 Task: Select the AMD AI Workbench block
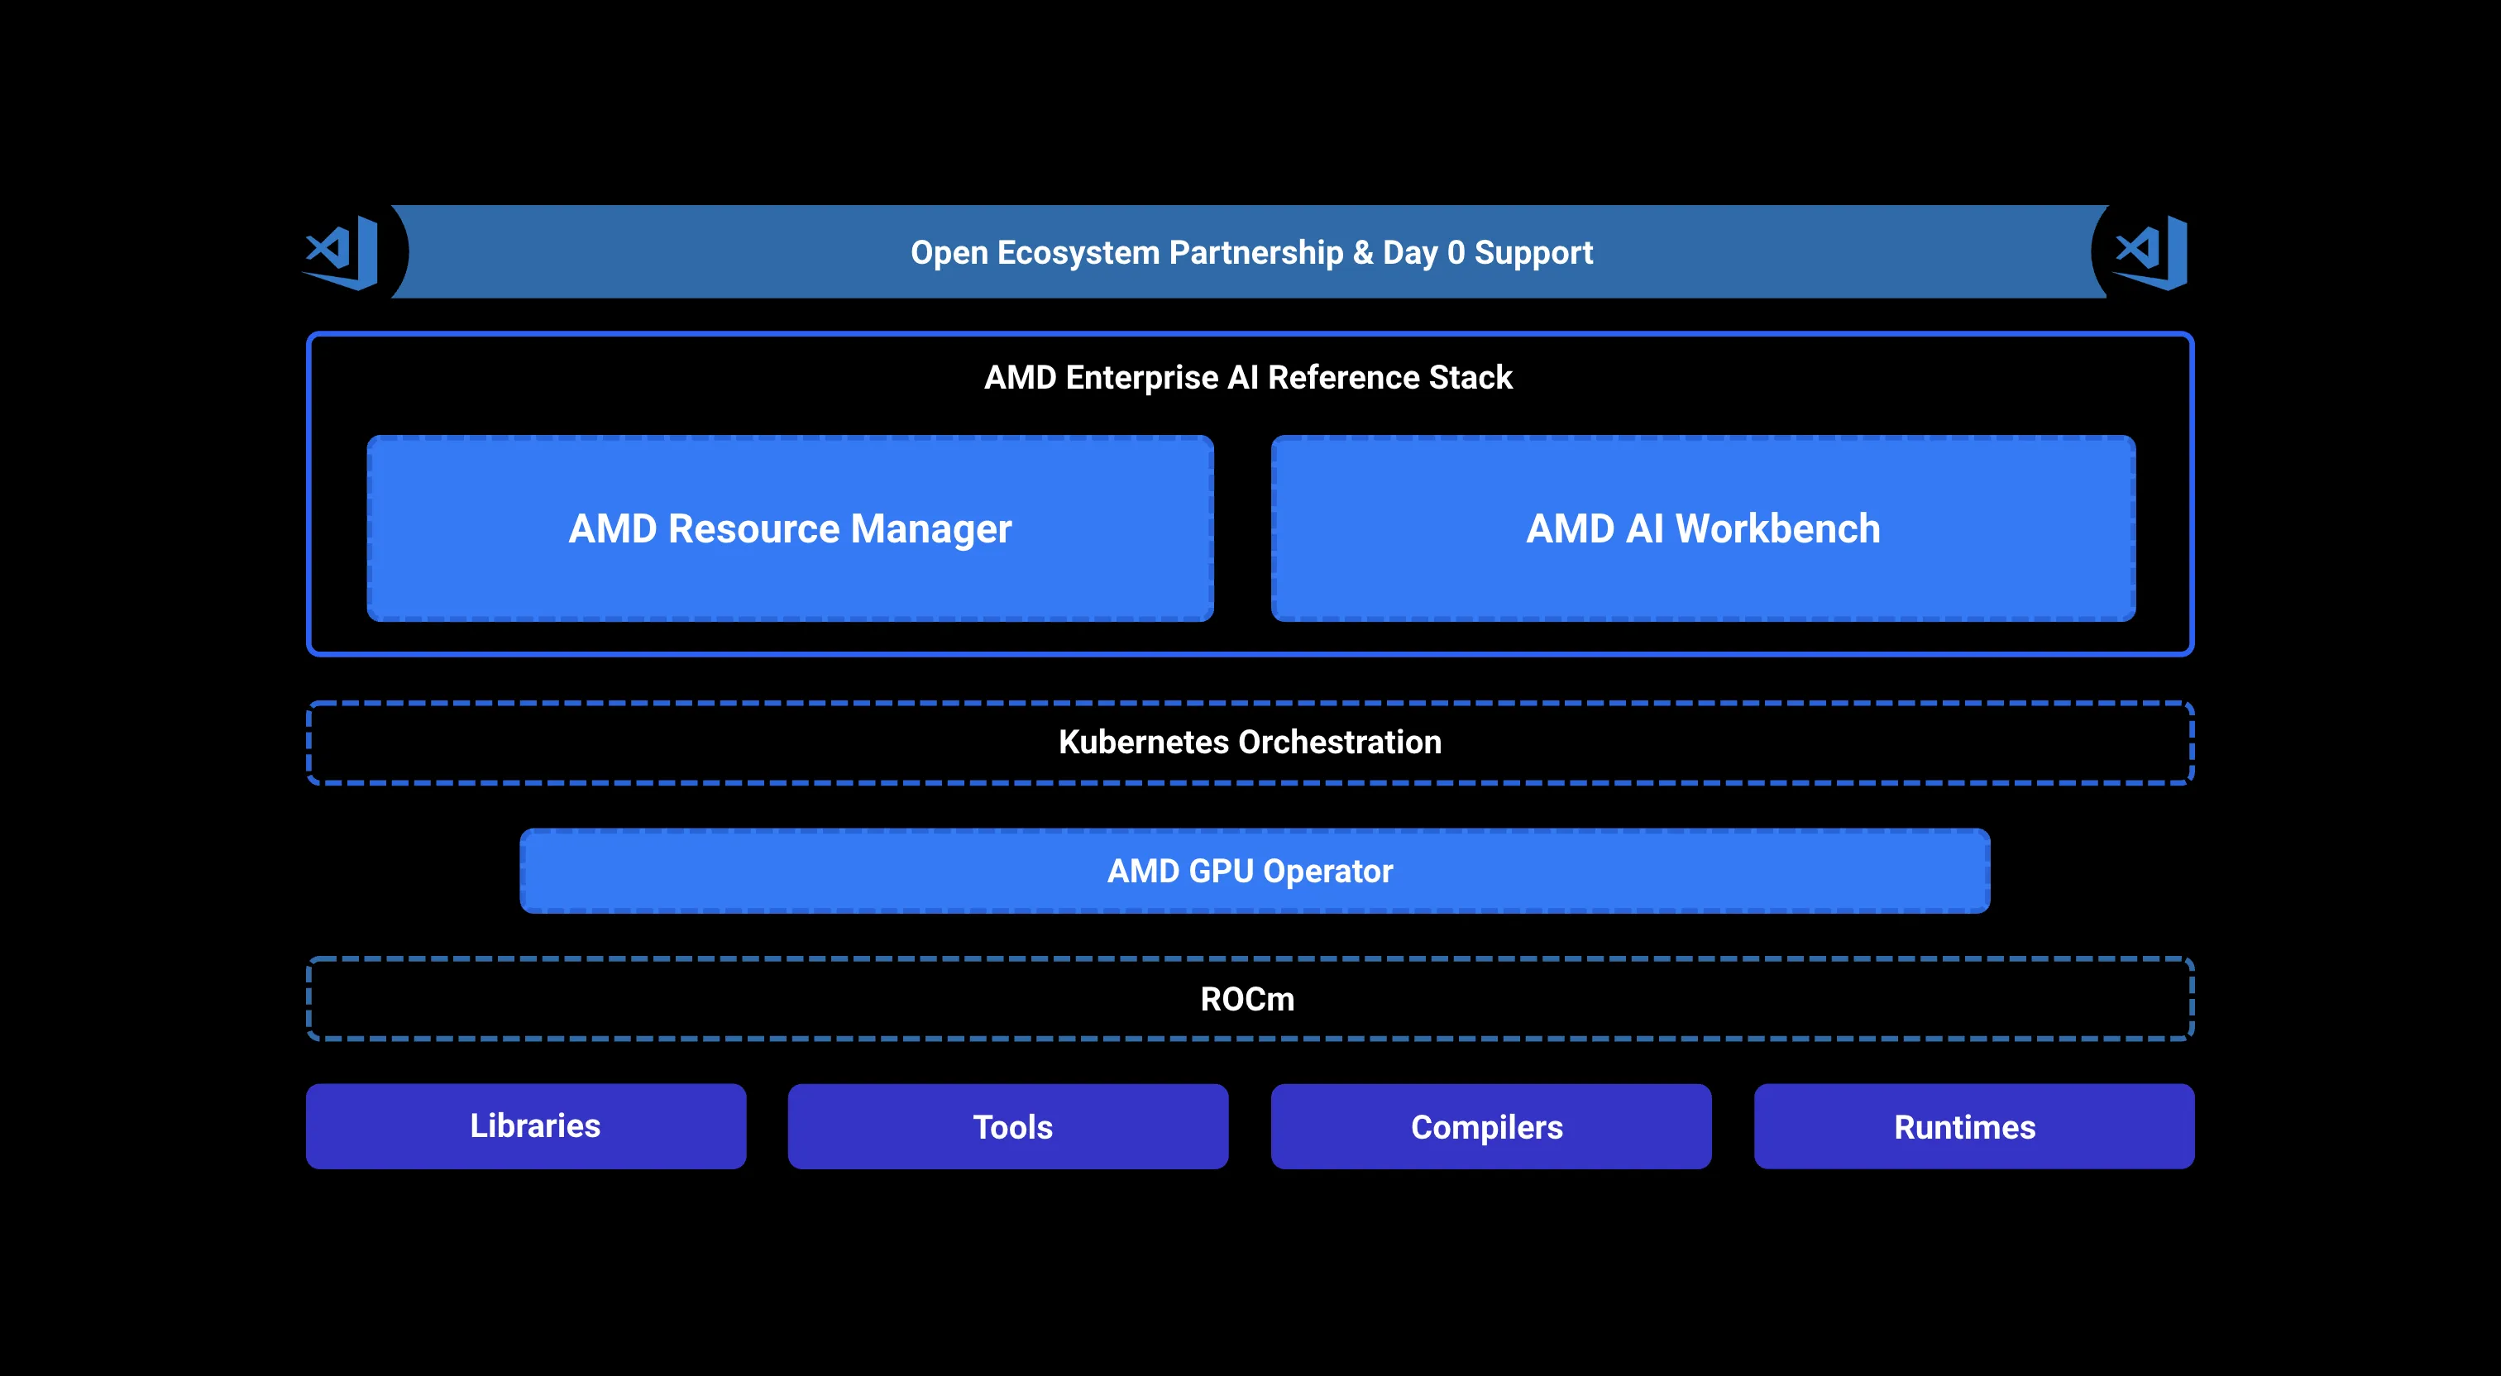(1703, 528)
